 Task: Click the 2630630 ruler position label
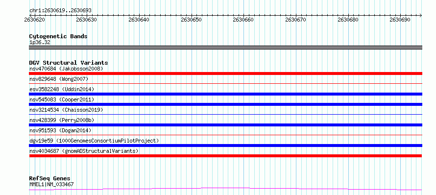point(87,20)
